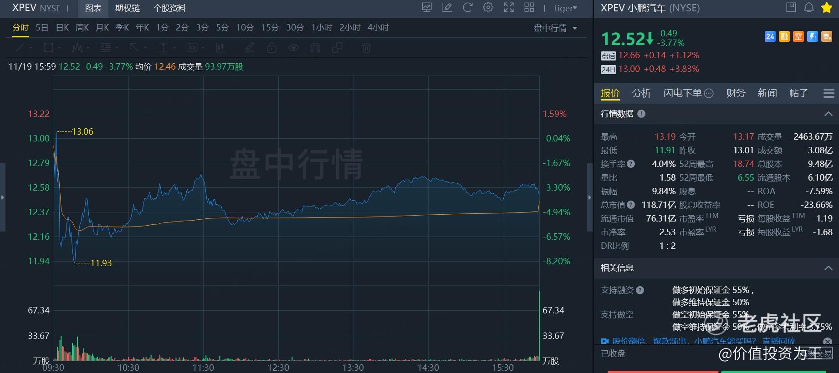Select the trend line drawing tool
Screen dimensions: 839x373
(x=20, y=47)
